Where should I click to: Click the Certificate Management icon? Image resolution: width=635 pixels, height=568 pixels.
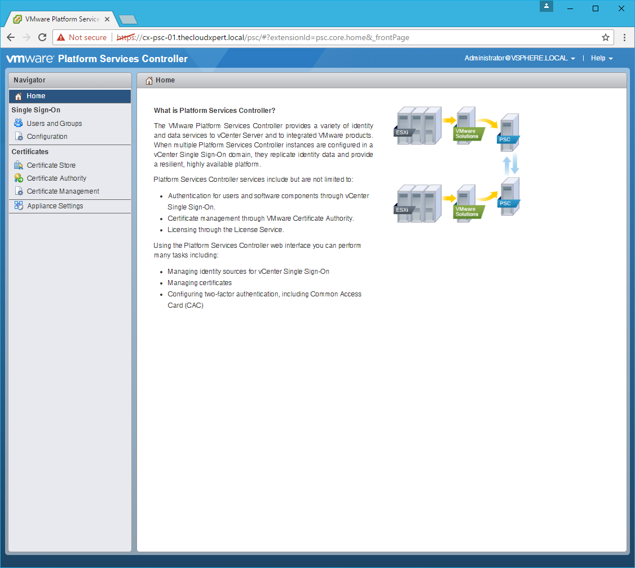point(19,191)
